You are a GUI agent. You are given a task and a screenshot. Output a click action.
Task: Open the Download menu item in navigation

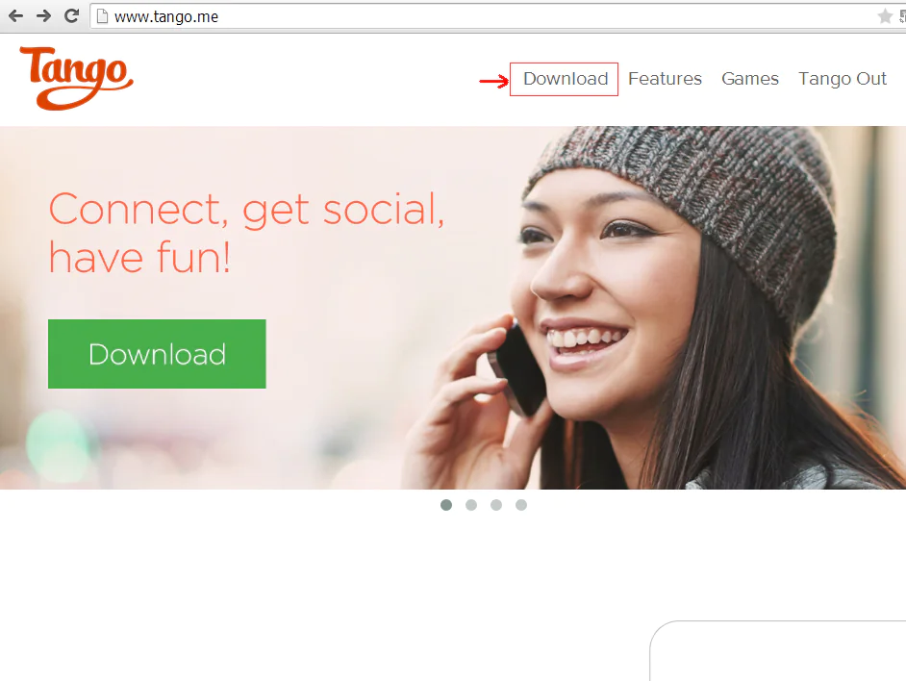coord(566,79)
